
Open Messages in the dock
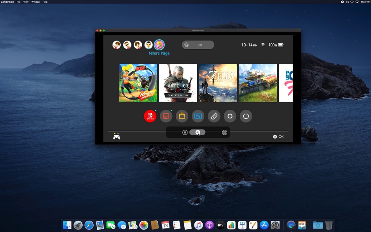122,225
